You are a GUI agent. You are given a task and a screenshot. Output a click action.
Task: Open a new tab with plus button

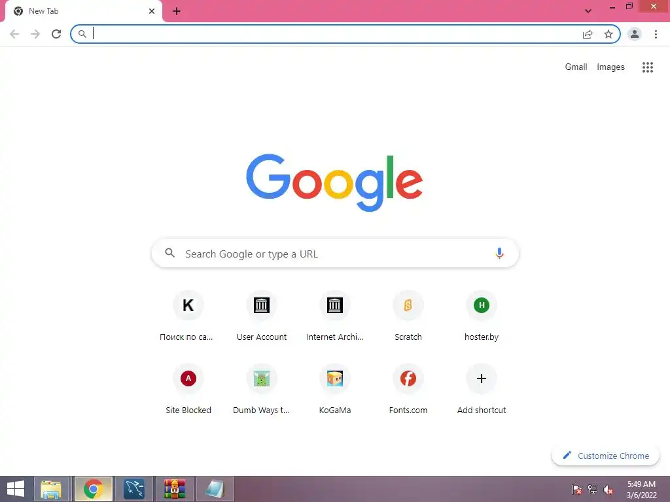(177, 11)
